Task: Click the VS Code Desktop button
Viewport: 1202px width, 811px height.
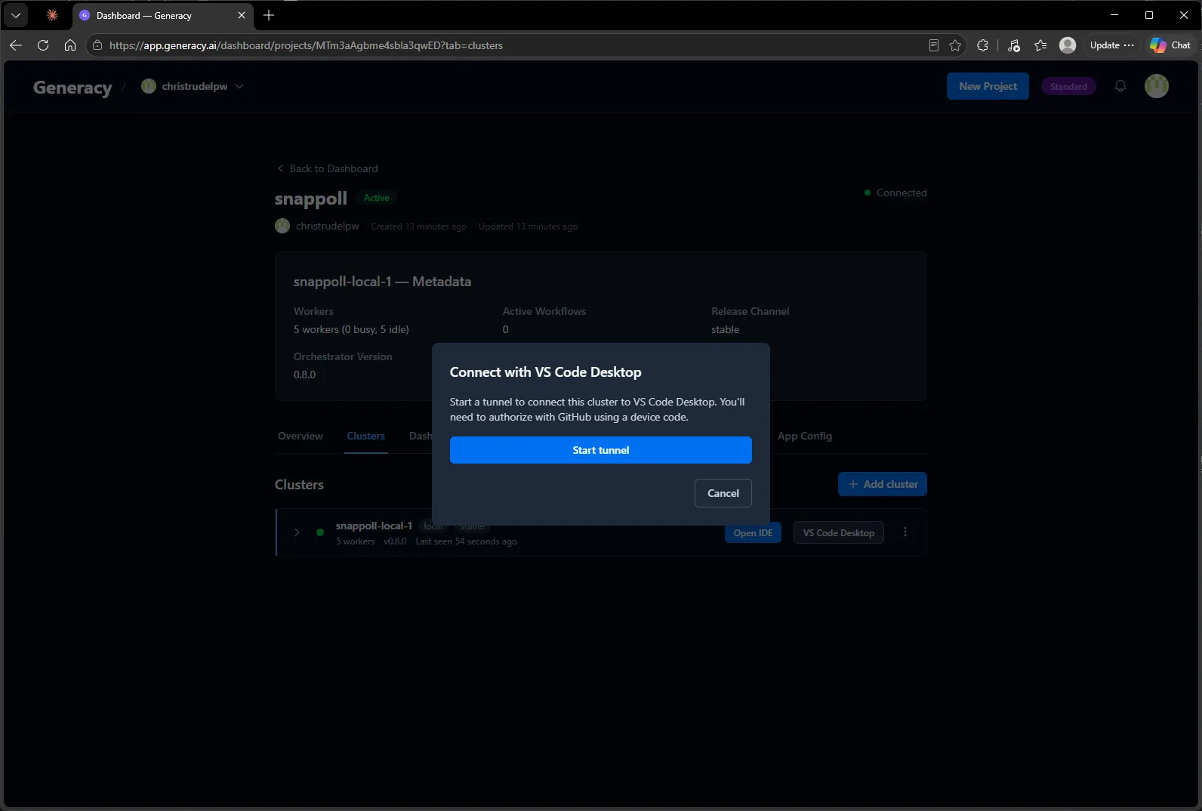Action: (838, 533)
